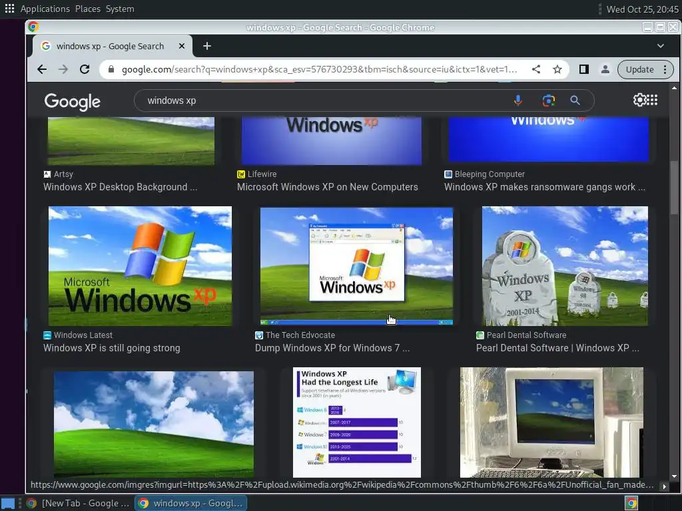The width and height of the screenshot is (682, 511).
Task: Reload the current page
Action: coord(85,69)
